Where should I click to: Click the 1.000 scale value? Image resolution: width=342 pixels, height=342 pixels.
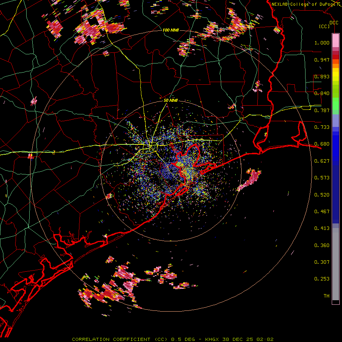tap(322, 43)
